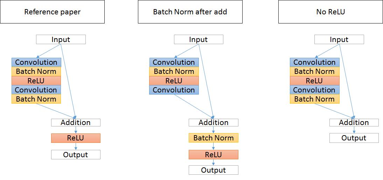Select the "Batch Norm after add" title box
Viewport: 383px width, 180px height.
(x=190, y=12)
